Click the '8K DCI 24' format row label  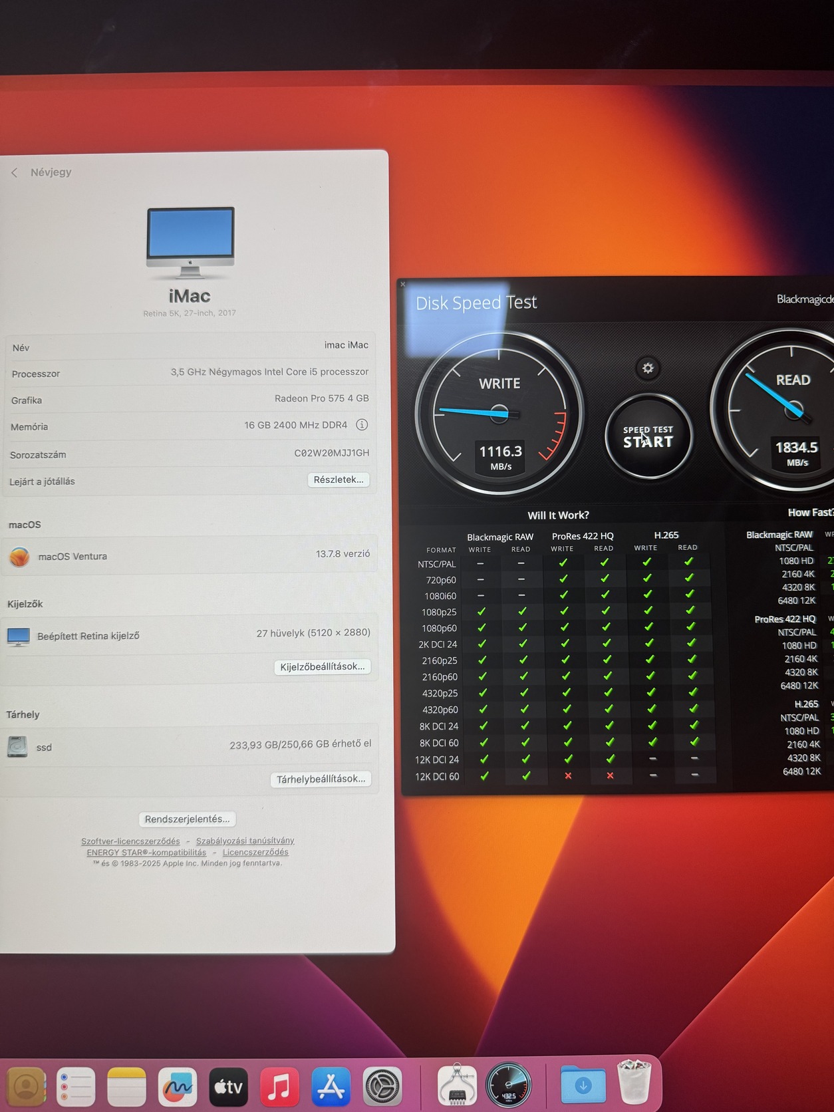point(439,726)
